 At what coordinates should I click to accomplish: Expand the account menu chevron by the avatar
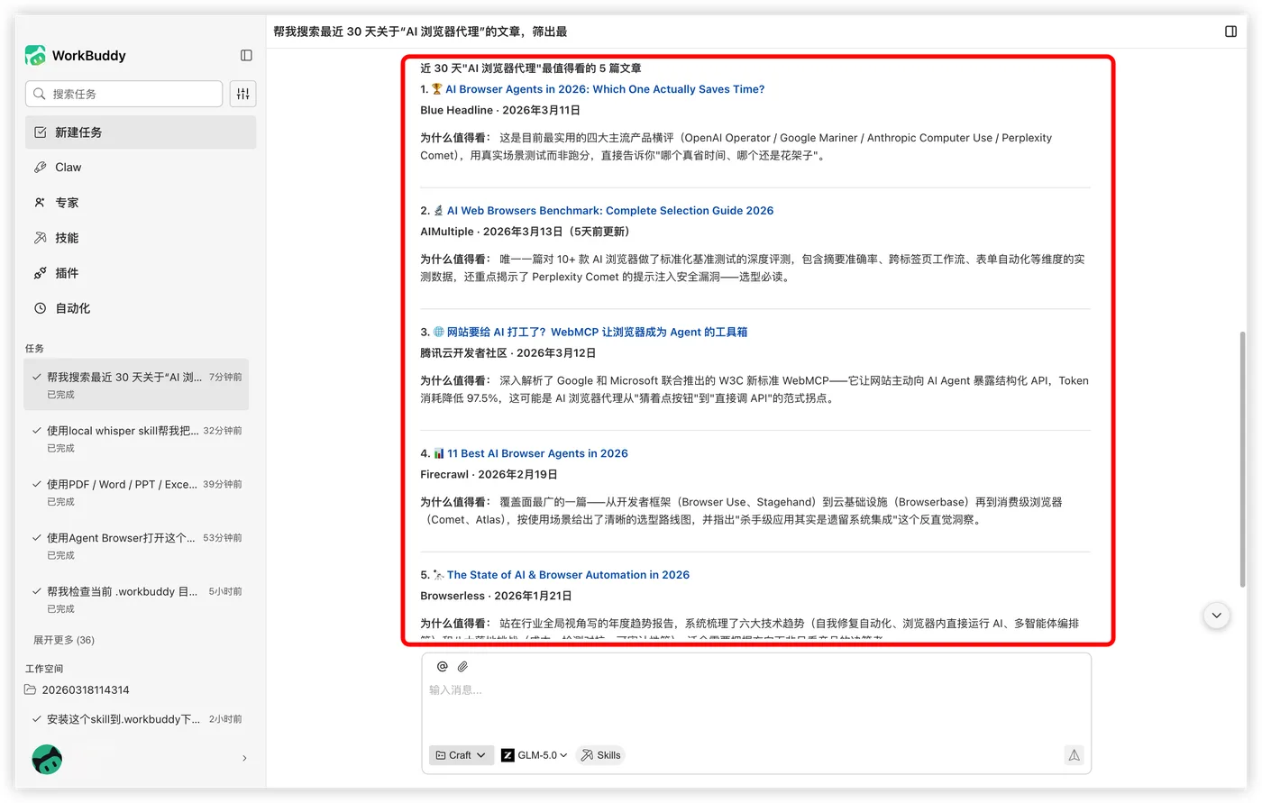coord(244,759)
